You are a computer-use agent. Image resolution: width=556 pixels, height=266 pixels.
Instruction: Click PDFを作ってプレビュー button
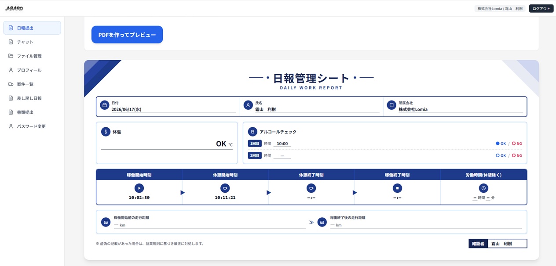click(127, 35)
